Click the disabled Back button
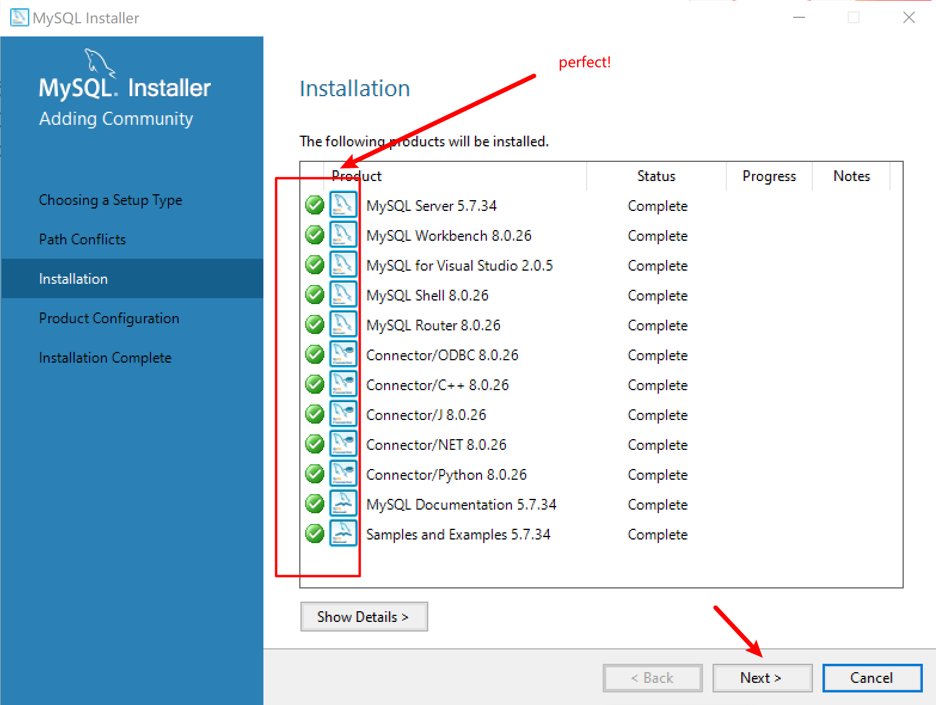 653,678
